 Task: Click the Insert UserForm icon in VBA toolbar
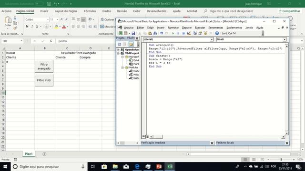[x=126, y=33]
